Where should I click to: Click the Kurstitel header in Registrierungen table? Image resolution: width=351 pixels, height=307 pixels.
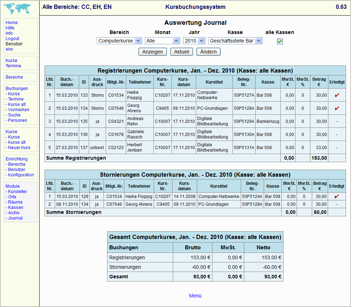pyautogui.click(x=214, y=82)
